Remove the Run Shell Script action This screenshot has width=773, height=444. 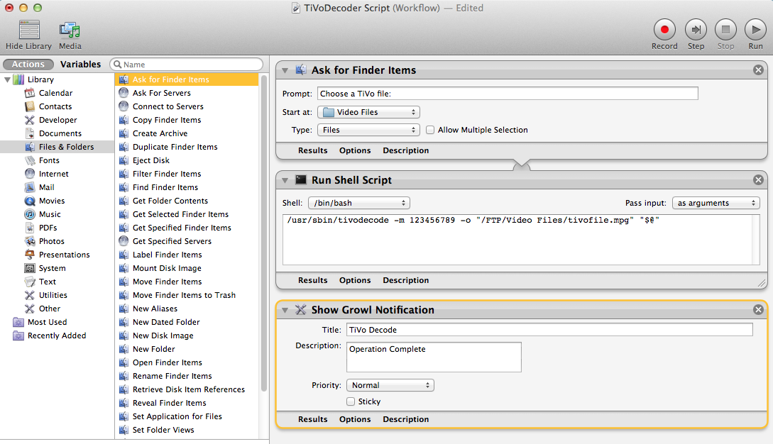pyautogui.click(x=758, y=180)
